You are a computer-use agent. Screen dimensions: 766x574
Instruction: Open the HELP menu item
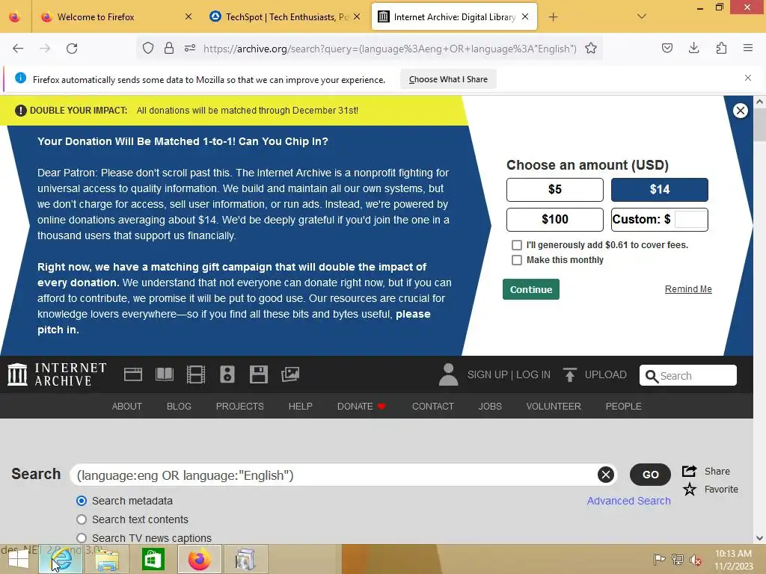click(301, 406)
